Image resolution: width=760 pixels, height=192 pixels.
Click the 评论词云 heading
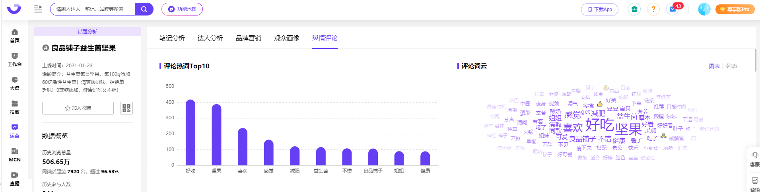(474, 66)
